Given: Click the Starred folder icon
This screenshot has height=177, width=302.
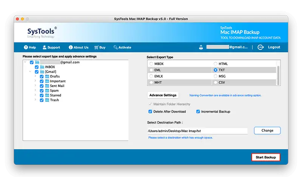Looking at the screenshot, I should 47,95.
